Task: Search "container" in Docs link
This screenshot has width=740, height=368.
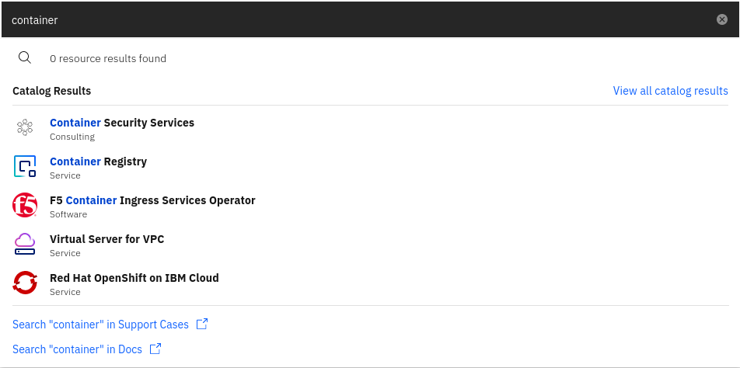Action: coord(77,349)
